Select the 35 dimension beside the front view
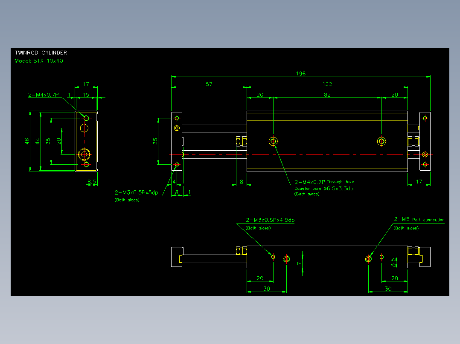This screenshot has width=460, height=344. point(155,141)
